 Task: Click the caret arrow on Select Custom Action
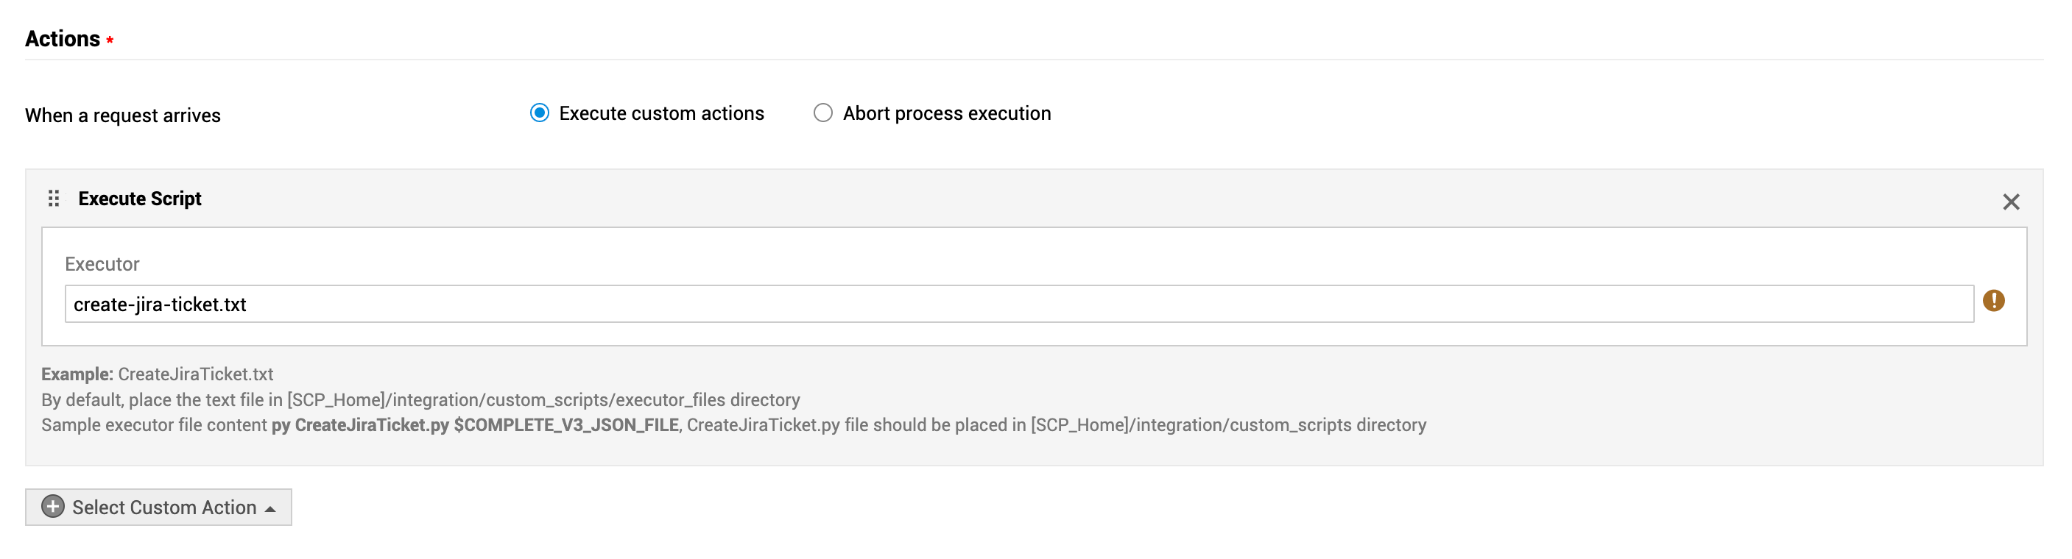(270, 509)
